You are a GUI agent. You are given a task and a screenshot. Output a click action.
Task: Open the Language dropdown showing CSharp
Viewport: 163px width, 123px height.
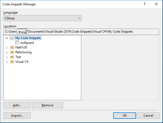pos(42,18)
